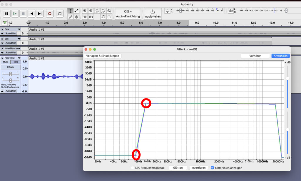Select the Envelope tool
Viewport: 301px width, 181px height.
point(76,11)
